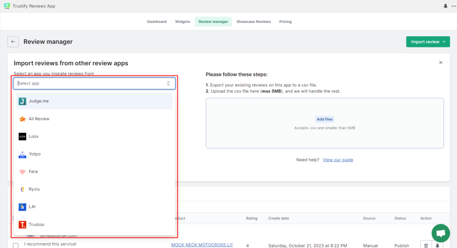This screenshot has height=248, width=457.
Task: Open the live chat bubble
Action: tap(440, 233)
